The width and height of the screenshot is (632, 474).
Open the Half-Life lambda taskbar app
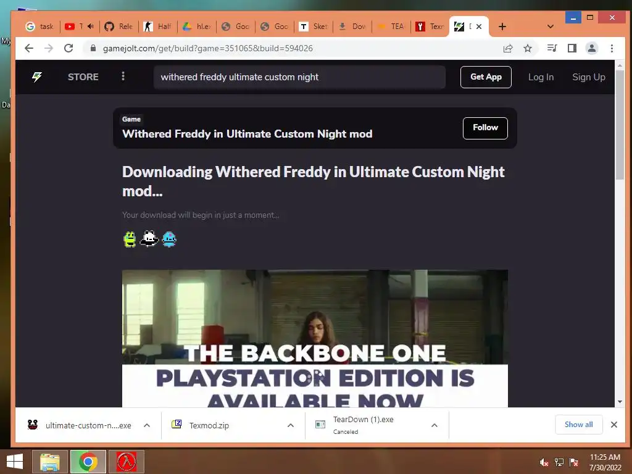coord(126,462)
